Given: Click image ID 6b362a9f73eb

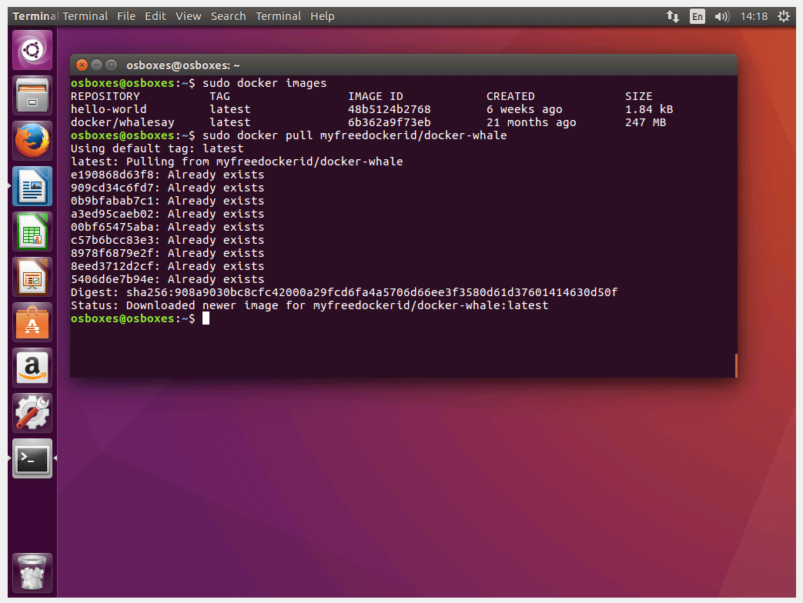Looking at the screenshot, I should click(x=390, y=123).
